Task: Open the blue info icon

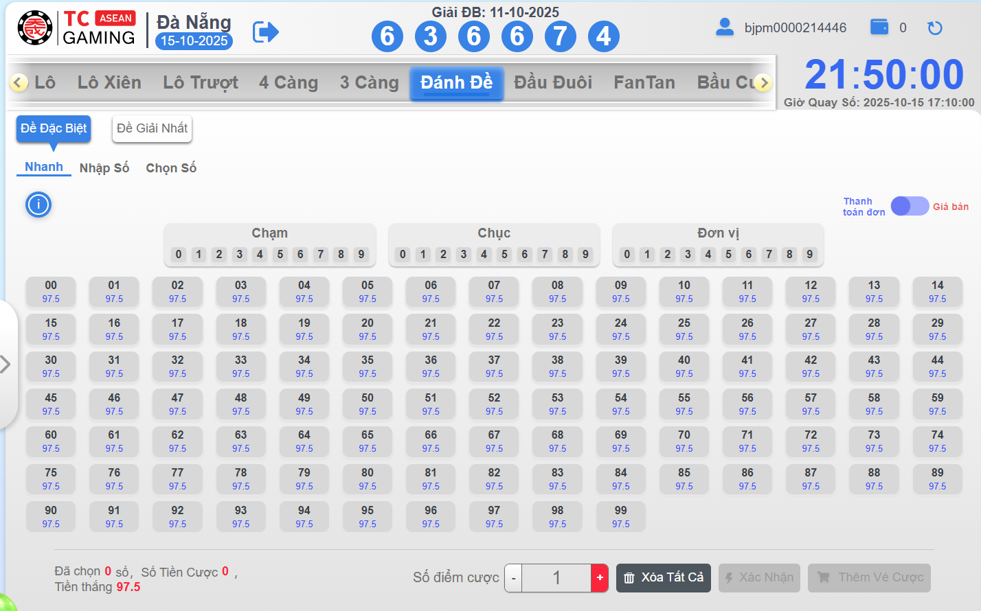Action: tap(38, 205)
